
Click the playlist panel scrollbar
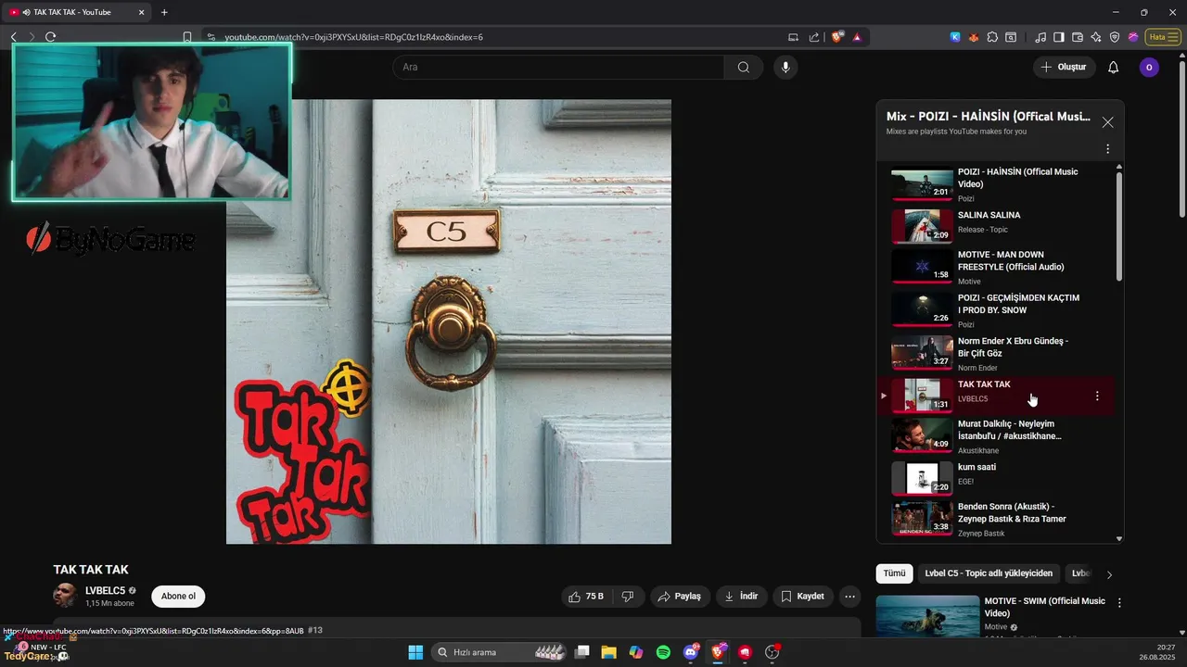point(1119,225)
